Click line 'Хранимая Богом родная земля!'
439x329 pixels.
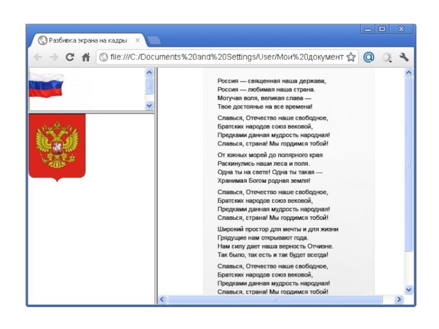click(x=264, y=180)
